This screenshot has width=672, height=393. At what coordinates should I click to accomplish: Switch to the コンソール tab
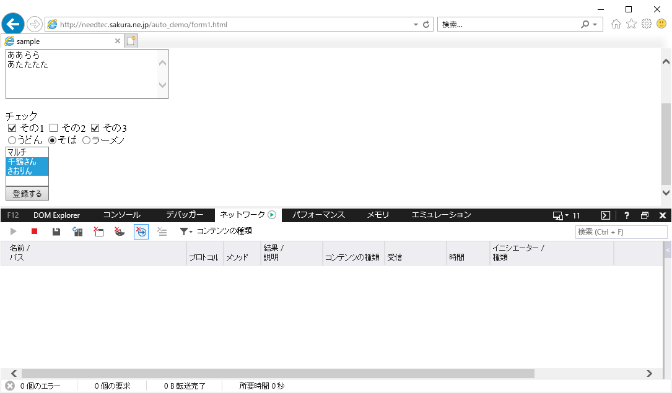tap(122, 215)
